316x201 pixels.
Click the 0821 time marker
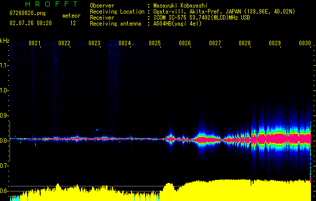35,43
